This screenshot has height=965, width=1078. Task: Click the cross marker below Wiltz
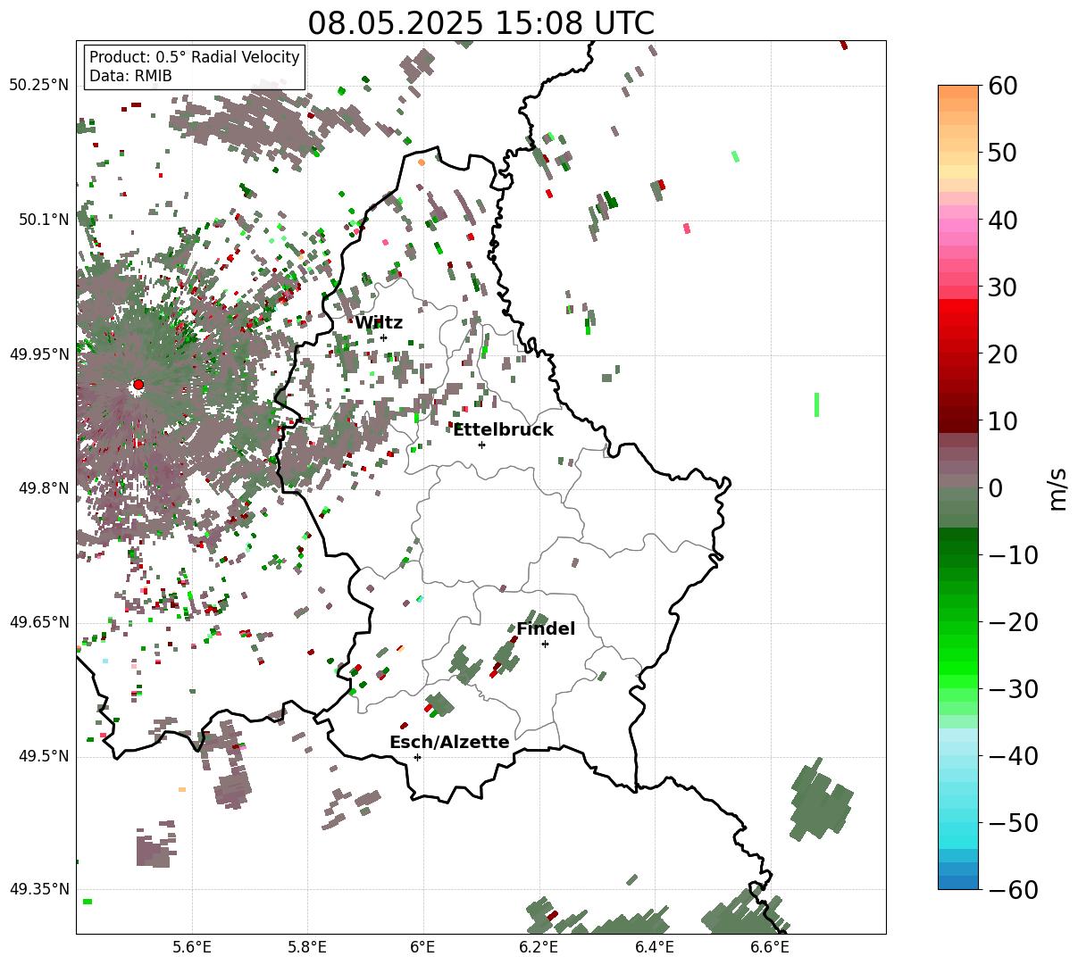point(383,337)
